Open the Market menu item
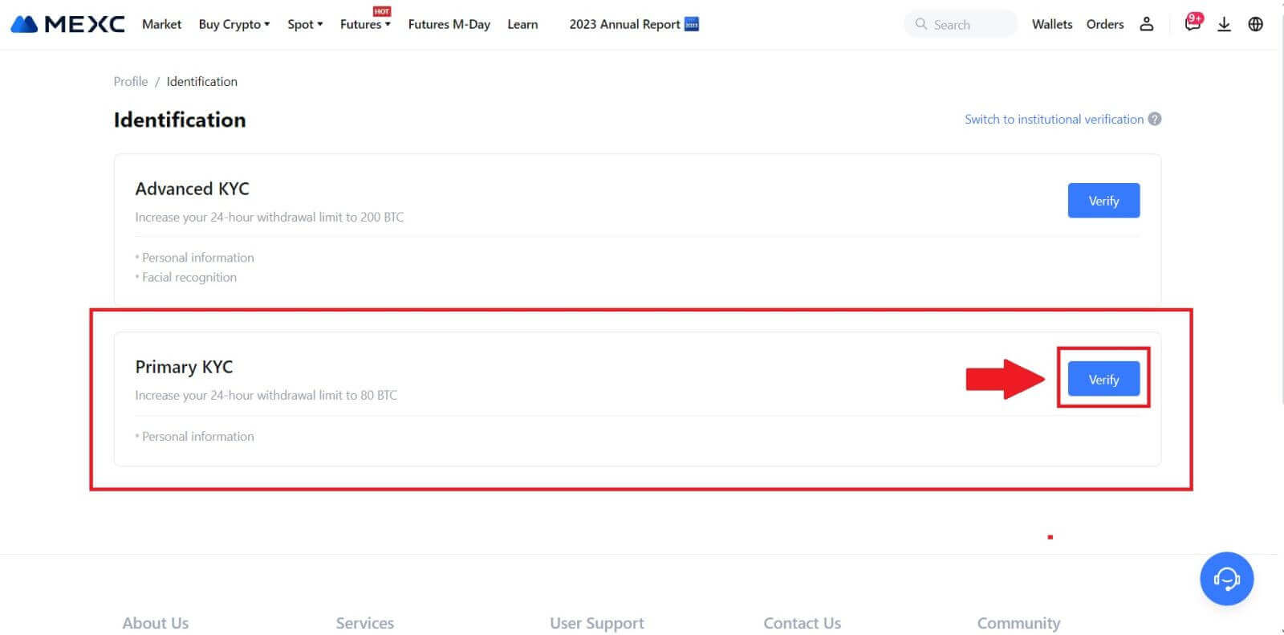The image size is (1284, 635). pyautogui.click(x=161, y=24)
